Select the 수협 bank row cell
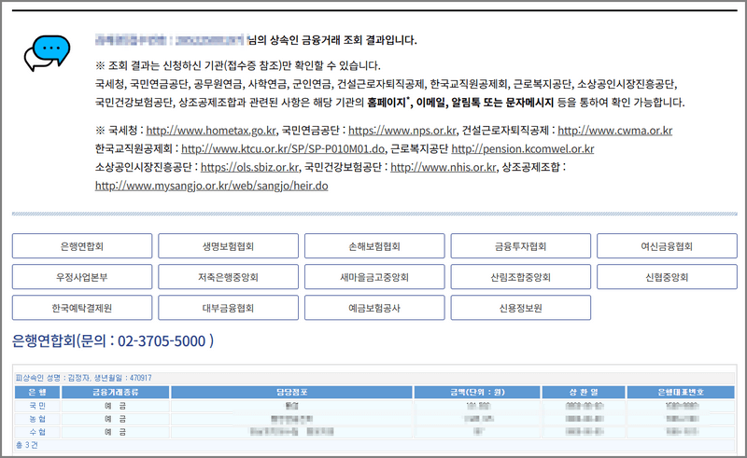This screenshot has height=458, width=747. tap(37, 432)
